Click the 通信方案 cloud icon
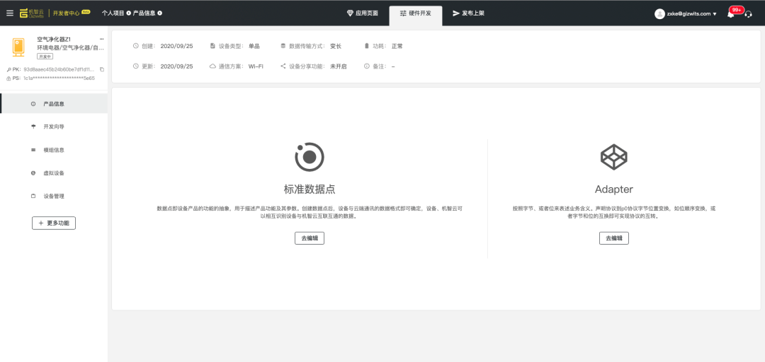The height and width of the screenshot is (362, 765). pos(212,66)
